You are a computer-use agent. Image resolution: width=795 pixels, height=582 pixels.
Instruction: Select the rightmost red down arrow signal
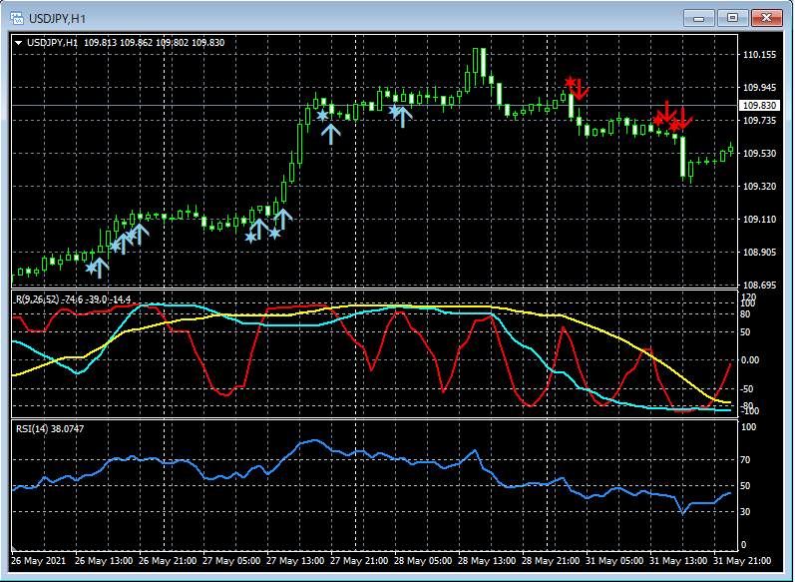click(x=684, y=116)
